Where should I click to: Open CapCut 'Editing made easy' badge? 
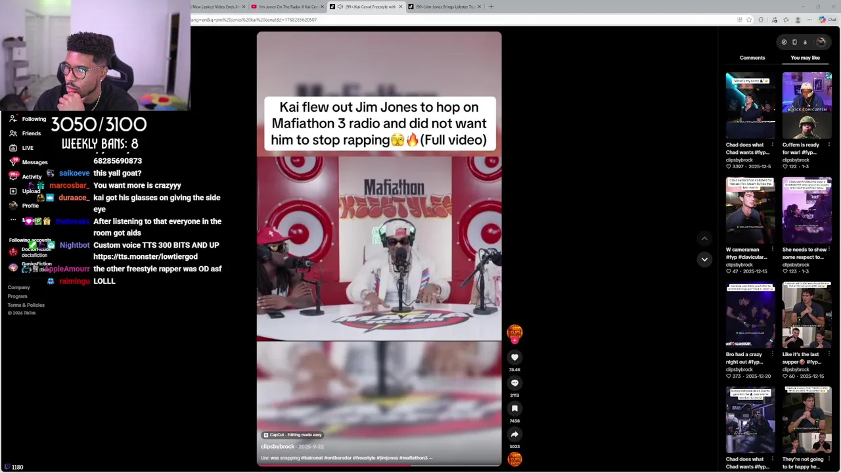click(292, 435)
